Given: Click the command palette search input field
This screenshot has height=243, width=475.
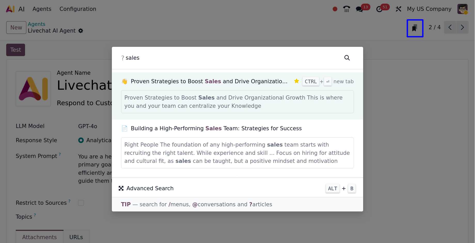Looking at the screenshot, I should tap(232, 58).
